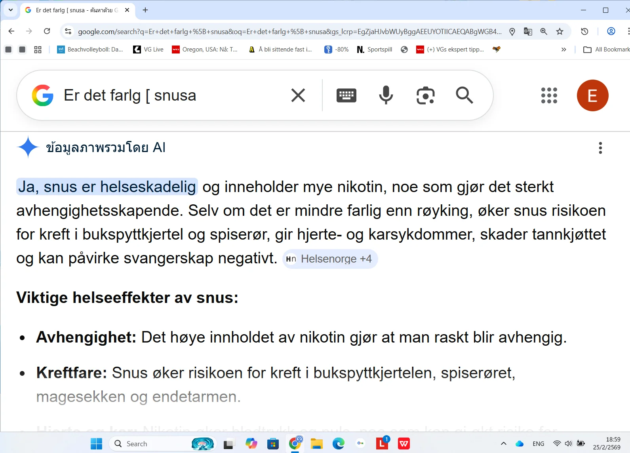Open WPS Office from the taskbar

click(x=404, y=444)
